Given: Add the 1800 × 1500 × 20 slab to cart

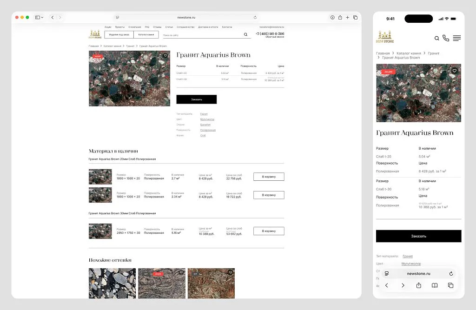Looking at the screenshot, I should click(x=269, y=177).
